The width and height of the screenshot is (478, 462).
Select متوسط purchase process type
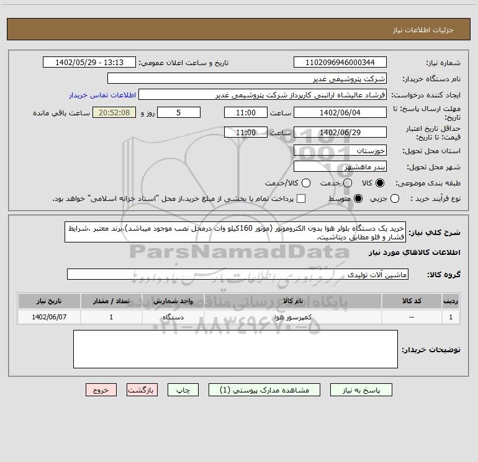tap(348, 198)
